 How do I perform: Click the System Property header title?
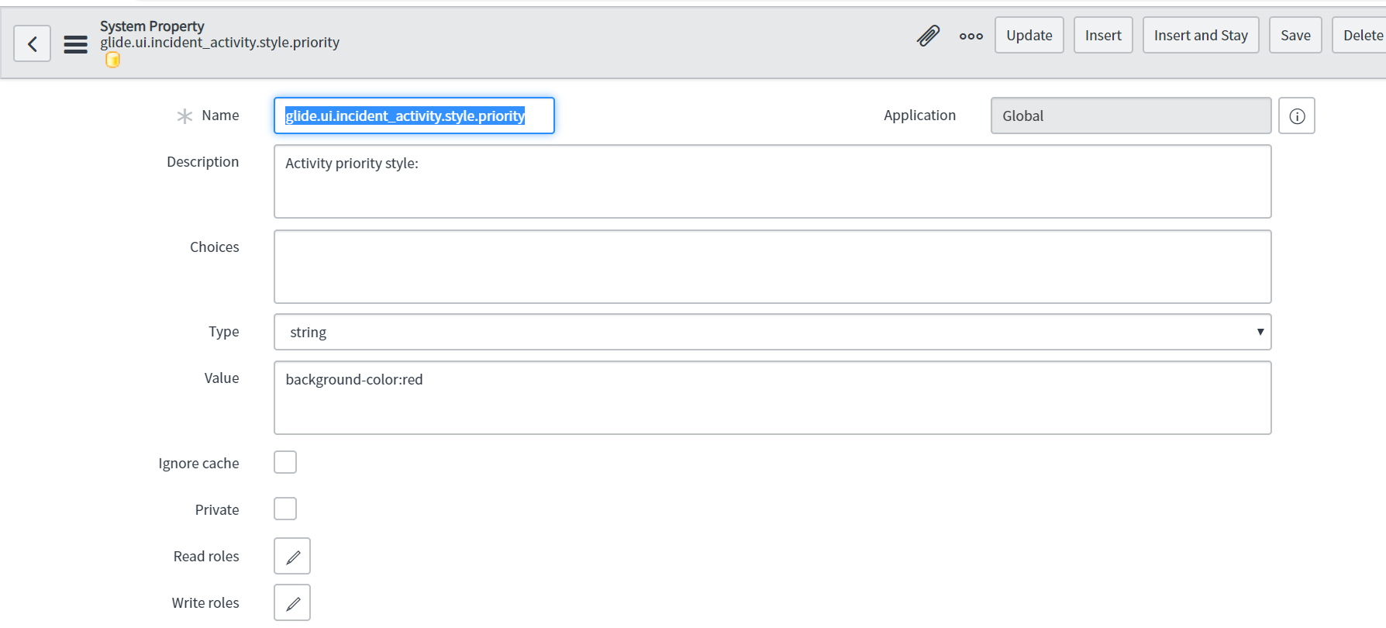pyautogui.click(x=152, y=26)
